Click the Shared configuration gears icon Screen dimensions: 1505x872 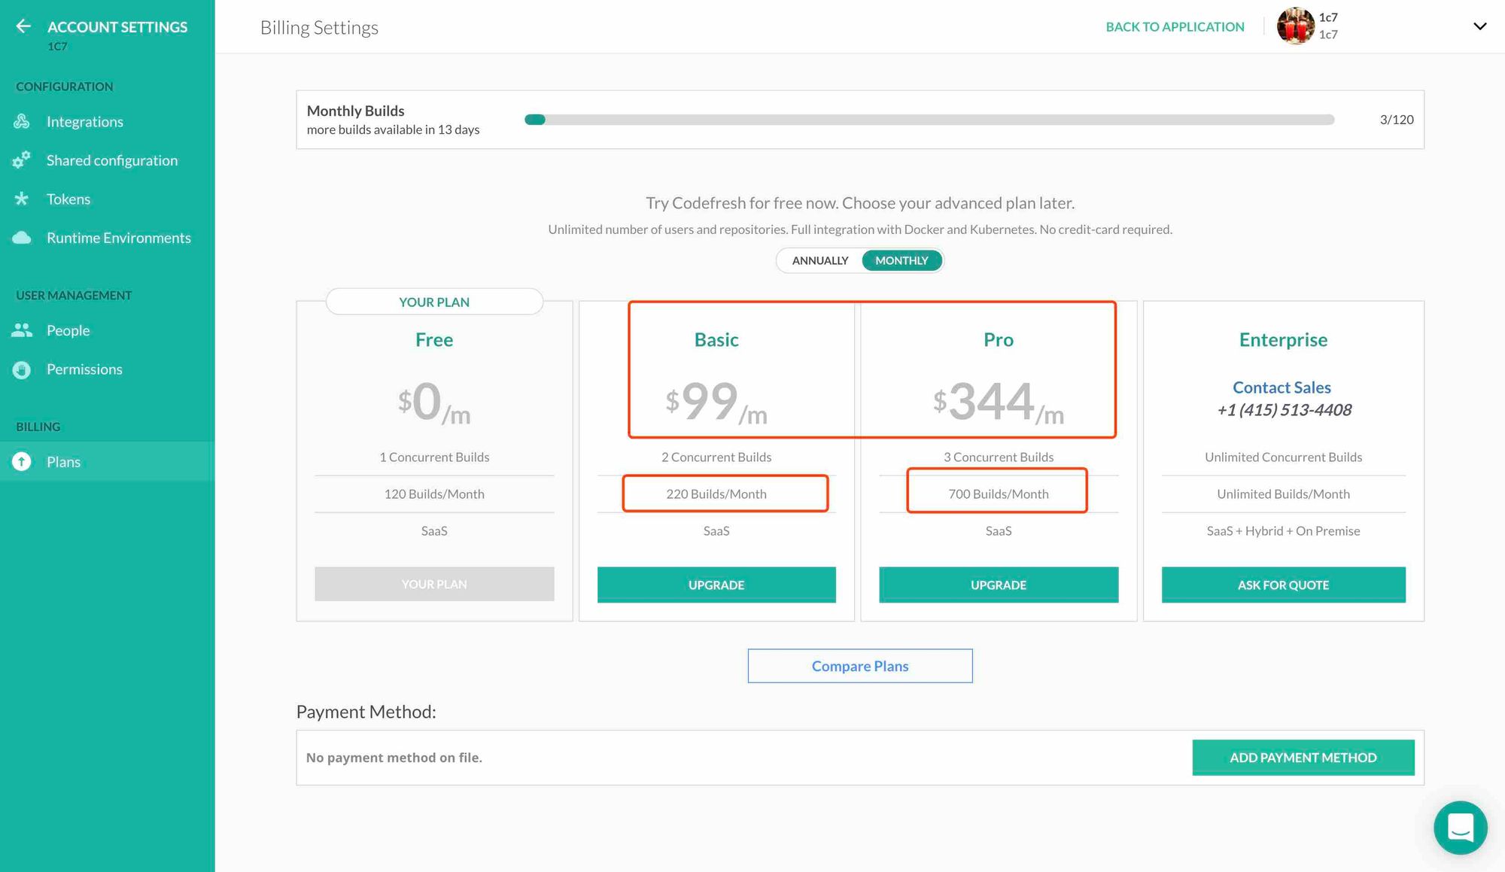pyautogui.click(x=22, y=160)
